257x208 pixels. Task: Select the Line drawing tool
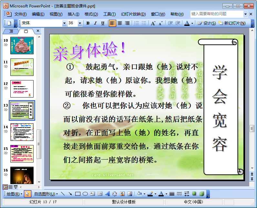(x=63, y=194)
